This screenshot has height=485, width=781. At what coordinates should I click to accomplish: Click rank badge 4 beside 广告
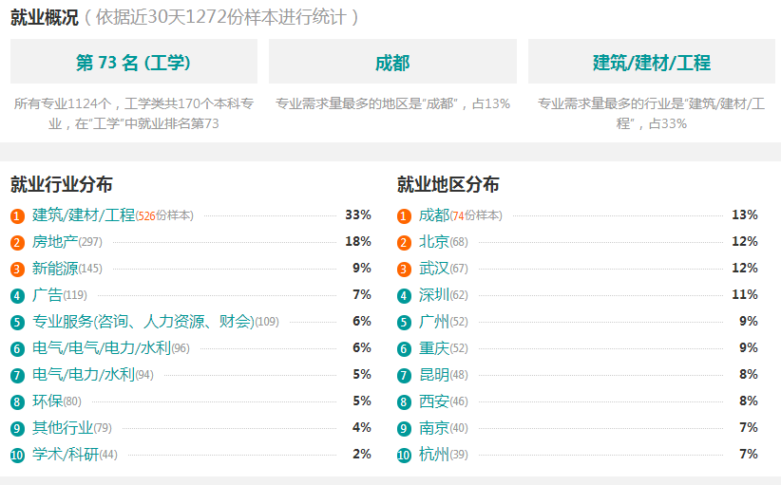click(17, 296)
